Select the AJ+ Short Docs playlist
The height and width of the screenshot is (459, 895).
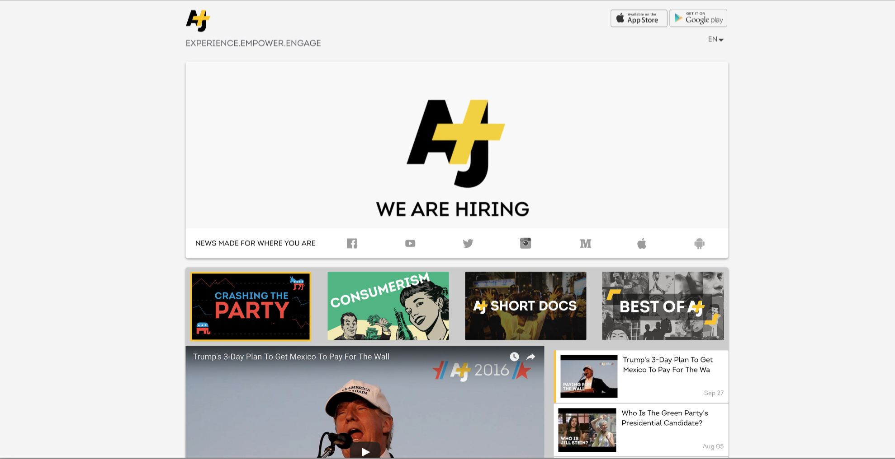(526, 306)
